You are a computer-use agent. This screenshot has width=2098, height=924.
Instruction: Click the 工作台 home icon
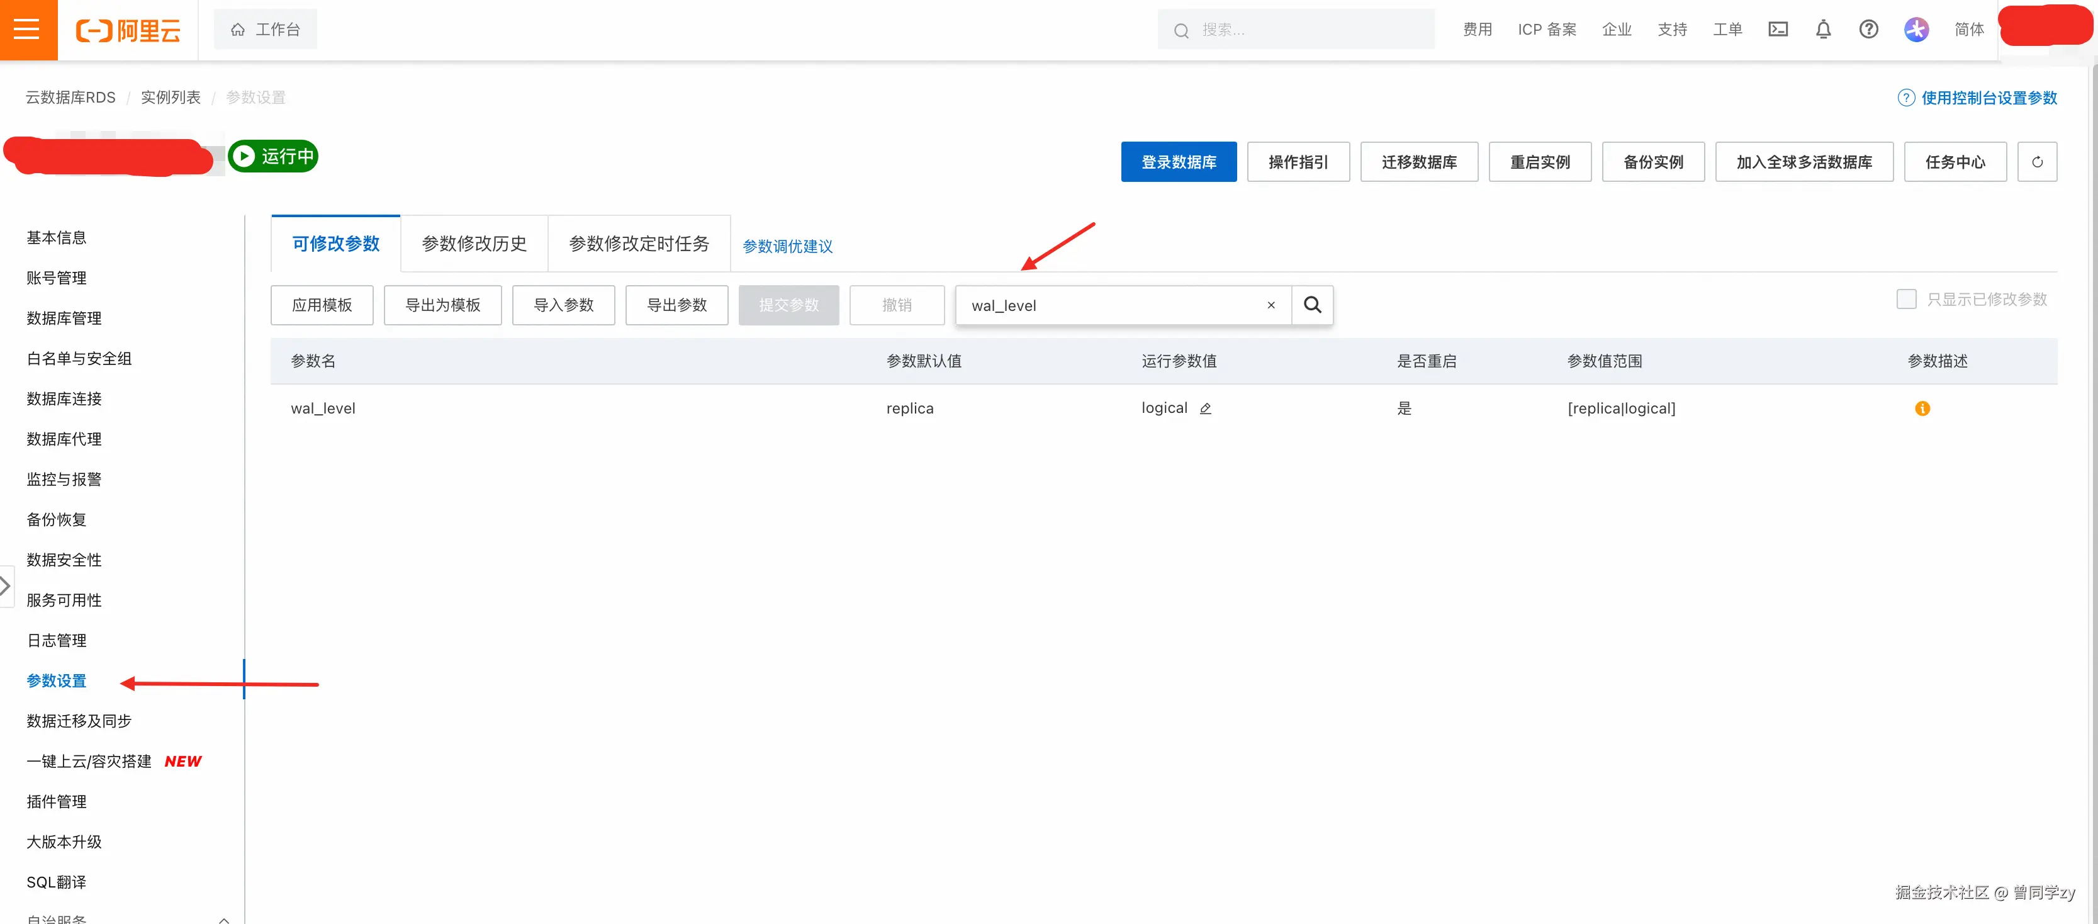pyautogui.click(x=237, y=28)
